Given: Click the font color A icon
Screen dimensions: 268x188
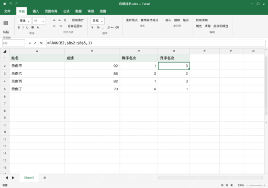Looking at the screenshot, I should pos(38,27).
